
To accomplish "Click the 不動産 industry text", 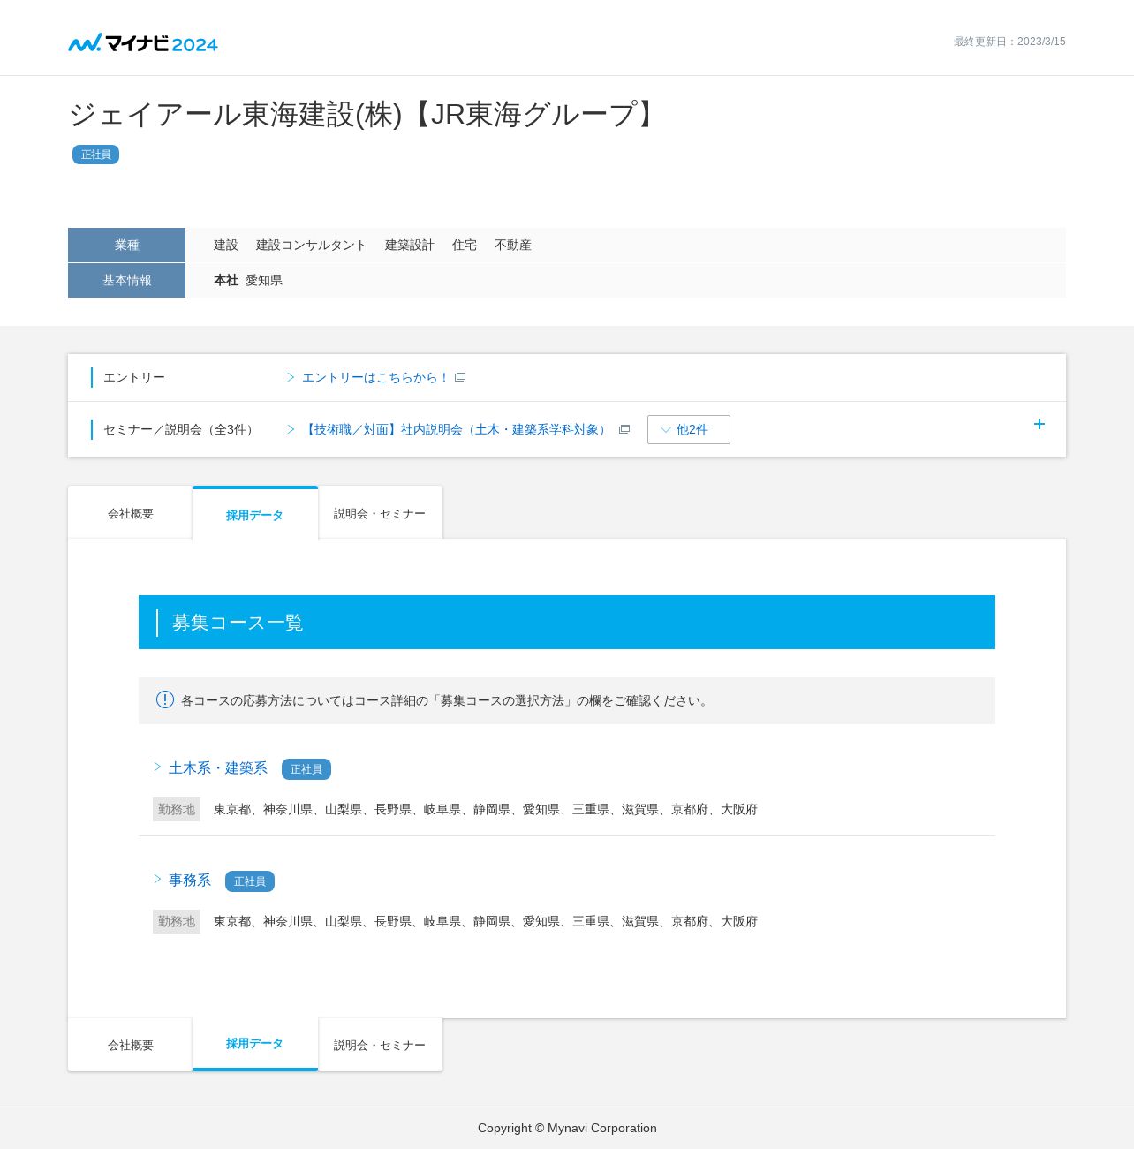I will (x=513, y=245).
